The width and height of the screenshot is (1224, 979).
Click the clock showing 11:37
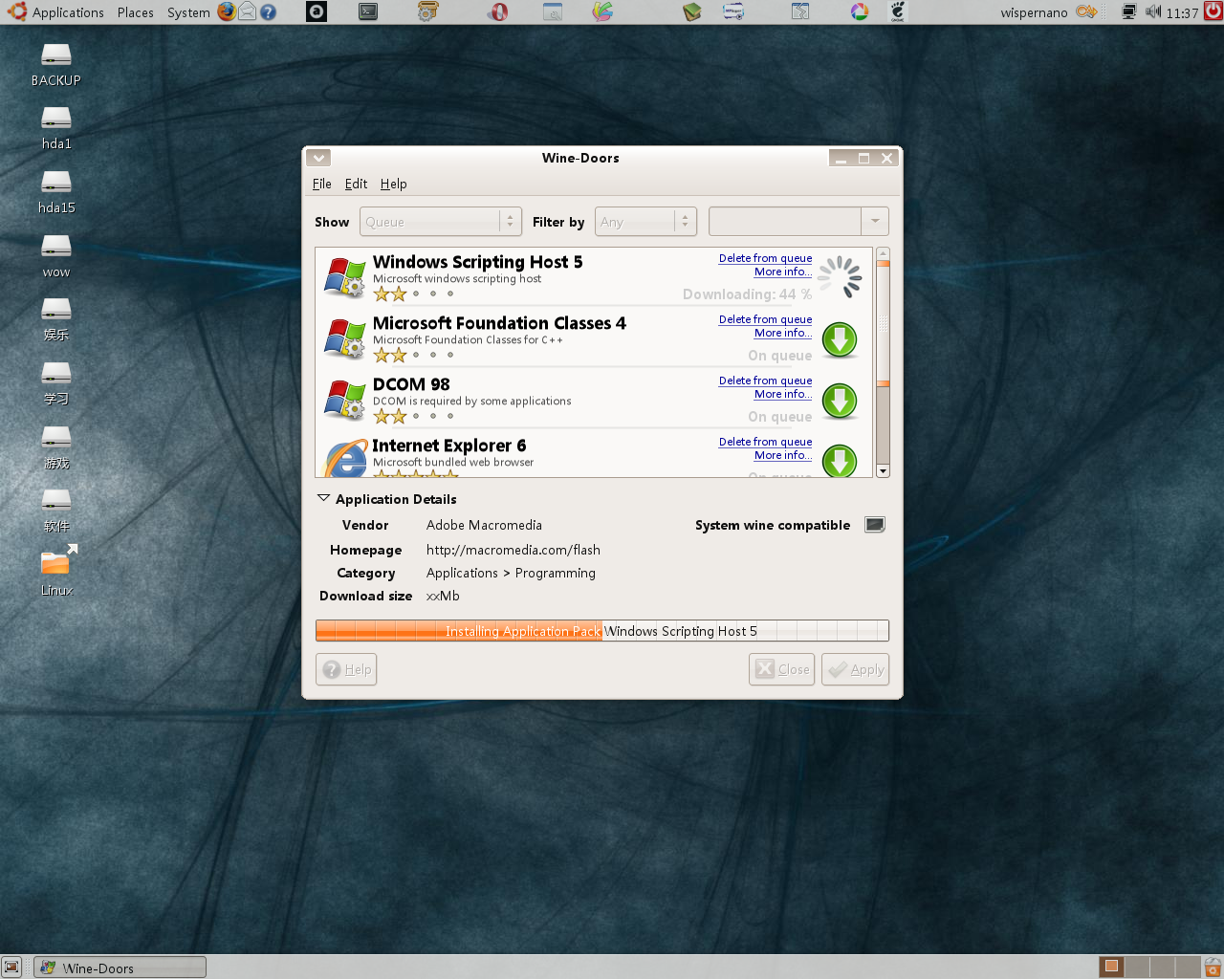(1182, 12)
